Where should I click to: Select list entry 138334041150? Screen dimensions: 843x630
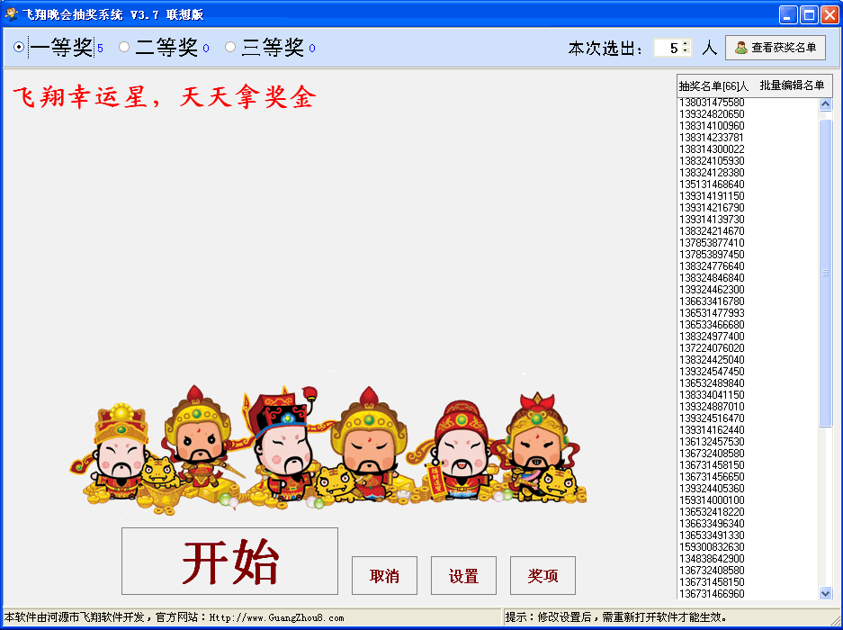712,395
